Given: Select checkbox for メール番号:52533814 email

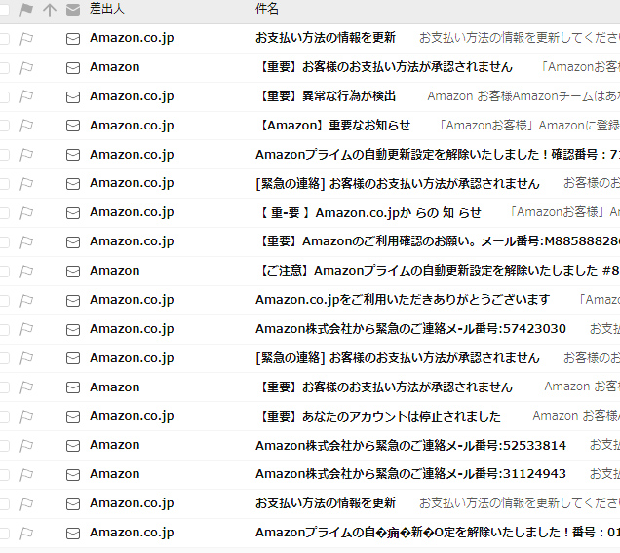Looking at the screenshot, I should (x=4, y=446).
